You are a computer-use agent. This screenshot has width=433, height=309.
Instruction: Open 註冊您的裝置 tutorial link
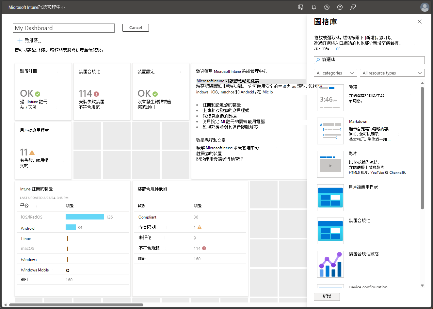tap(209, 154)
